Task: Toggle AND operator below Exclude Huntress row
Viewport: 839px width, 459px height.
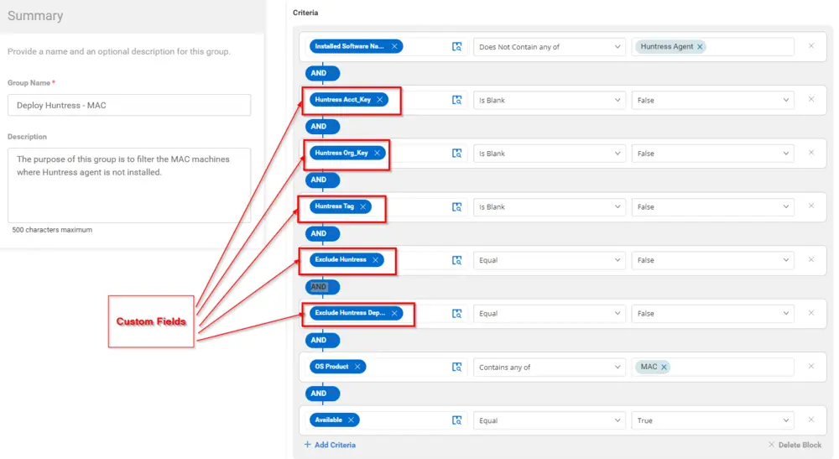Action: pyautogui.click(x=322, y=287)
